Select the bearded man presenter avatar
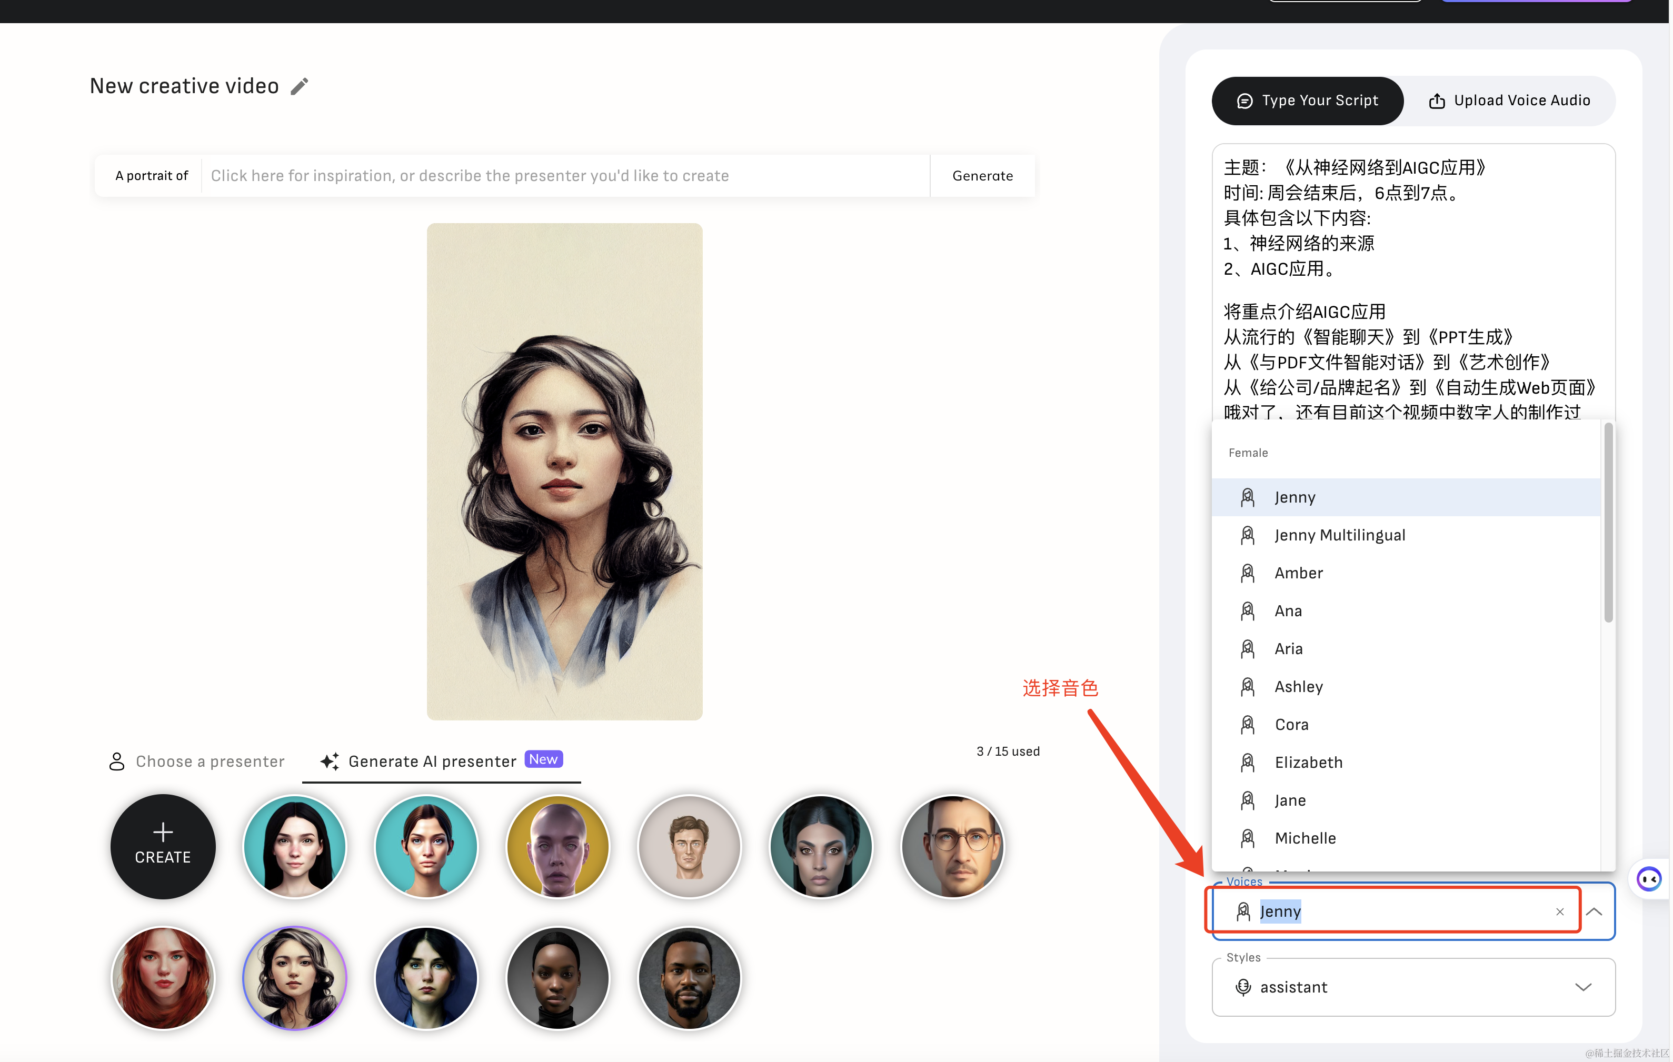This screenshot has height=1062, width=1673. click(x=689, y=977)
